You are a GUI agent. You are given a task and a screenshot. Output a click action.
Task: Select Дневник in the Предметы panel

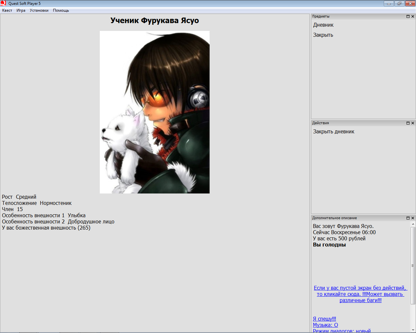coord(323,25)
